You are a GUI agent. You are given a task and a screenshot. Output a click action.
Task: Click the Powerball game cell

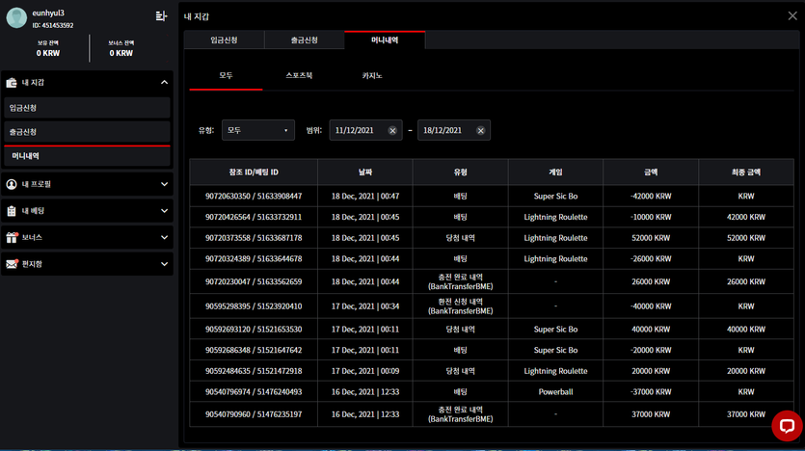(555, 392)
